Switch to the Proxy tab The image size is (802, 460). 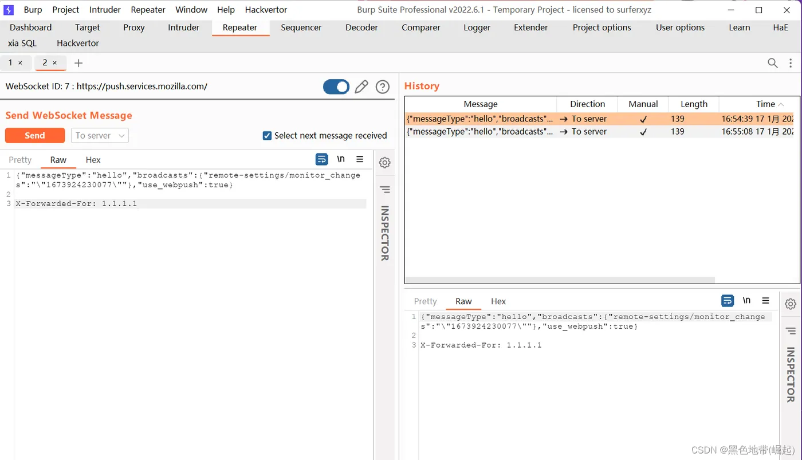pyautogui.click(x=133, y=27)
